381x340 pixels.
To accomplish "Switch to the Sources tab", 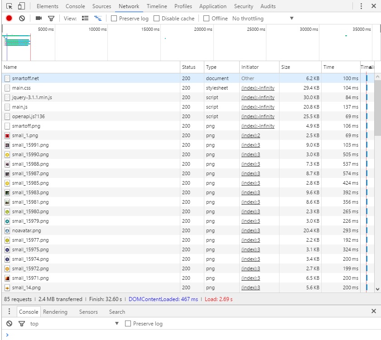I will tap(101, 6).
